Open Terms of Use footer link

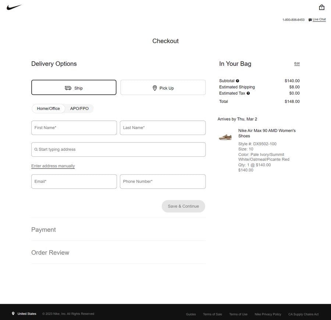click(x=238, y=314)
